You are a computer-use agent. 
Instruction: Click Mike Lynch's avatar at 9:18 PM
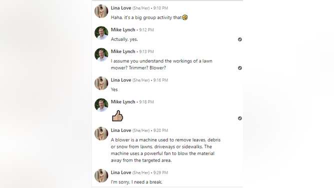pyautogui.click(x=101, y=105)
